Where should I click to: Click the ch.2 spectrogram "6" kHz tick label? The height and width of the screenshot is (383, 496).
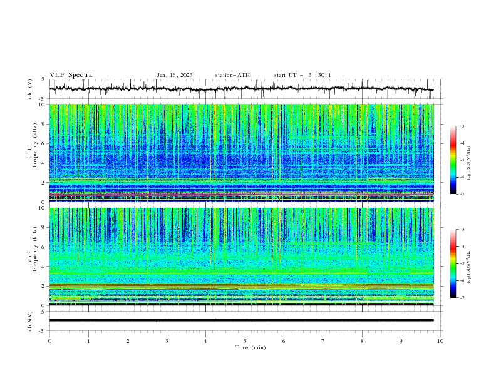pyautogui.click(x=44, y=247)
